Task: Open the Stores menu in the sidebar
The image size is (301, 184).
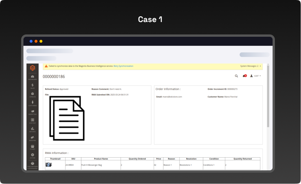Action: [x=32, y=147]
